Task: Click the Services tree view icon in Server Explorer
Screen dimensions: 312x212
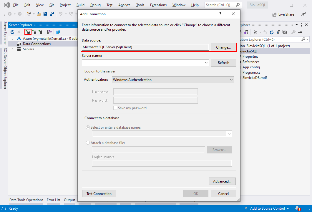Action: click(x=49, y=32)
